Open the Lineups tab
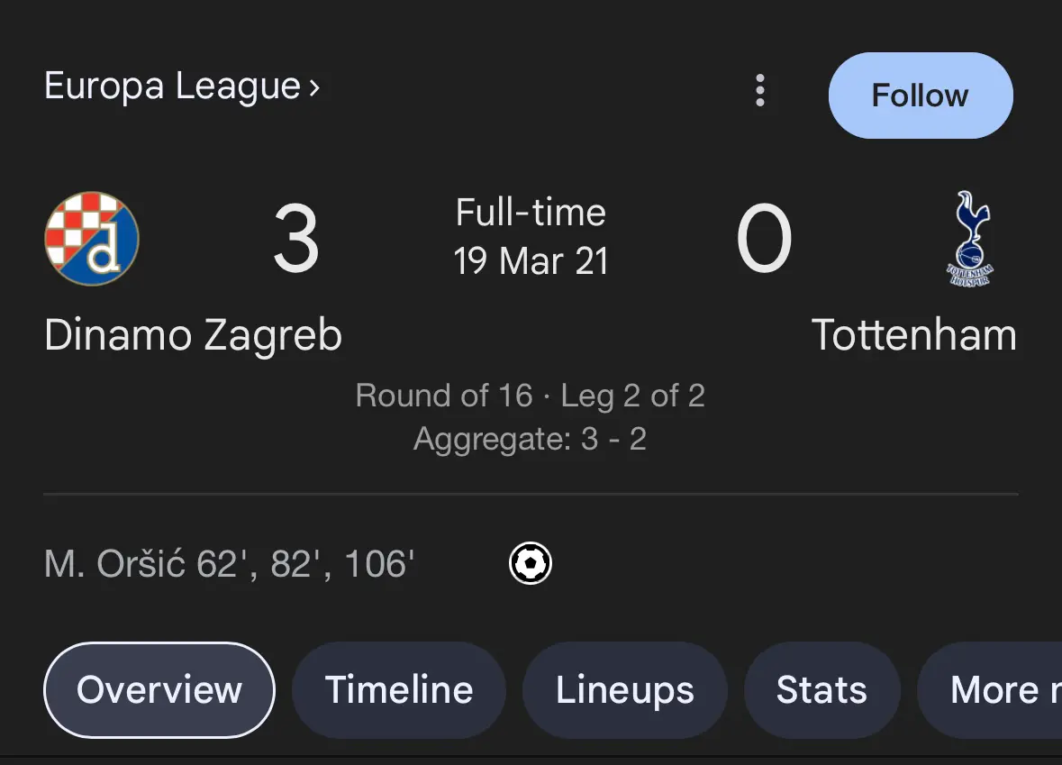1062x765 pixels. click(624, 690)
